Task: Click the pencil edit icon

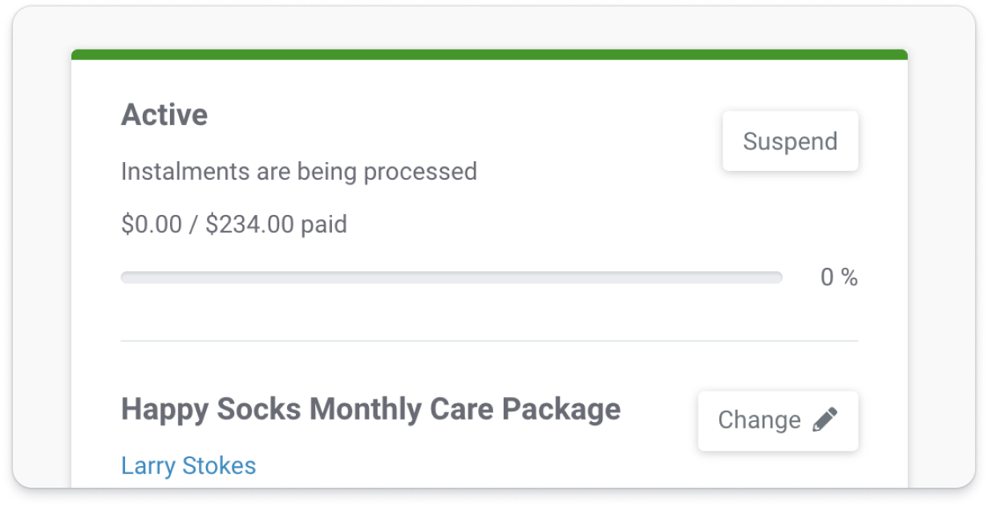Action: coord(824,420)
